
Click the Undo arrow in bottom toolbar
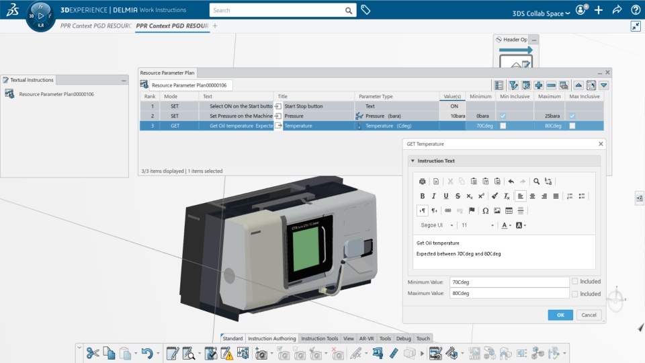pyautogui.click(x=146, y=352)
